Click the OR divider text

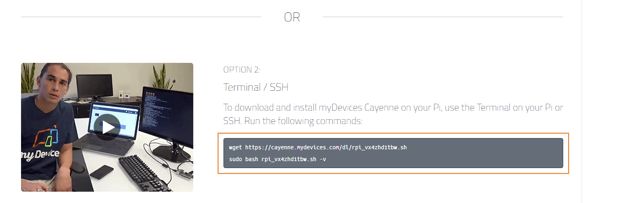coord(292,17)
